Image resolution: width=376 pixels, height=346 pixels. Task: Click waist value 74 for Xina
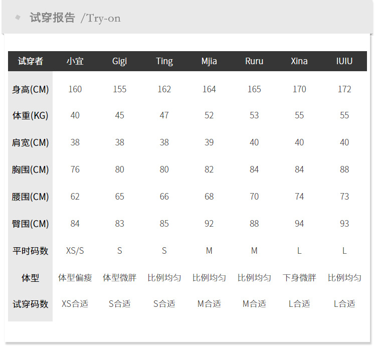pos(299,197)
